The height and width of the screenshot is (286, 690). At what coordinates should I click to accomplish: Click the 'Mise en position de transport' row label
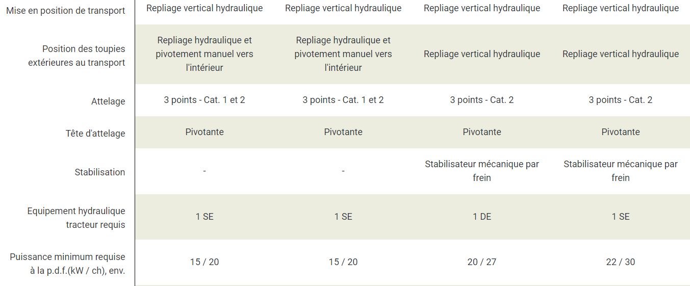(x=65, y=11)
